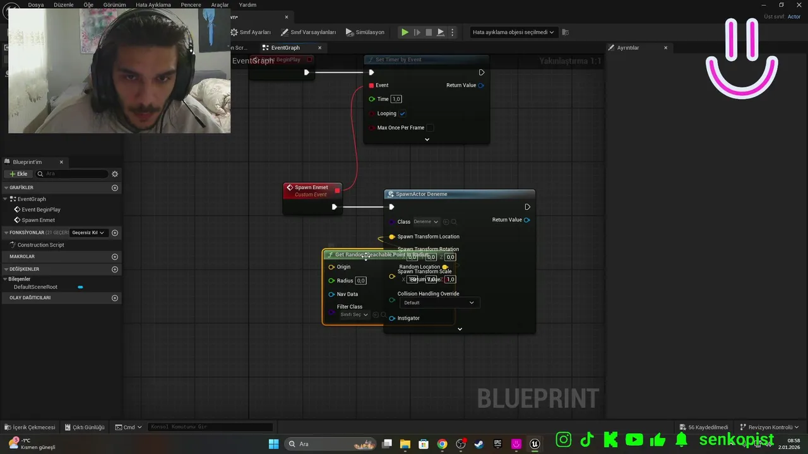The width and height of the screenshot is (808, 454).
Task: Open Hata ayıklama objesi seçilmedi dropdown
Action: (513, 32)
